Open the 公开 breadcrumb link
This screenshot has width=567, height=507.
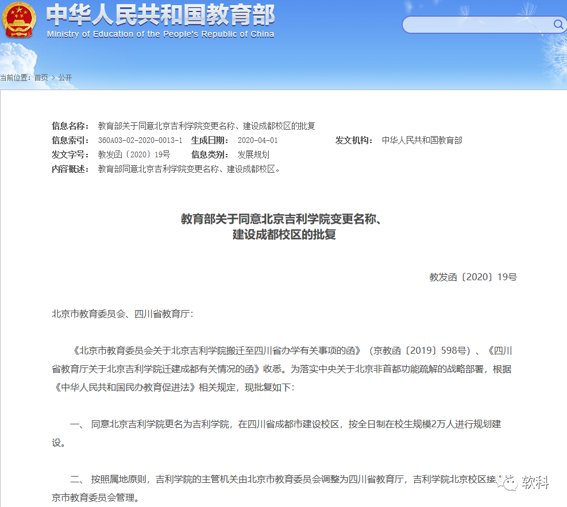click(x=65, y=78)
